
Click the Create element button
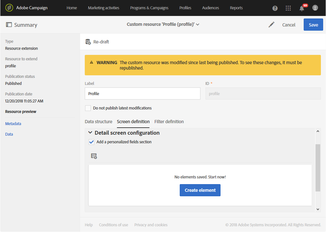tap(200, 190)
